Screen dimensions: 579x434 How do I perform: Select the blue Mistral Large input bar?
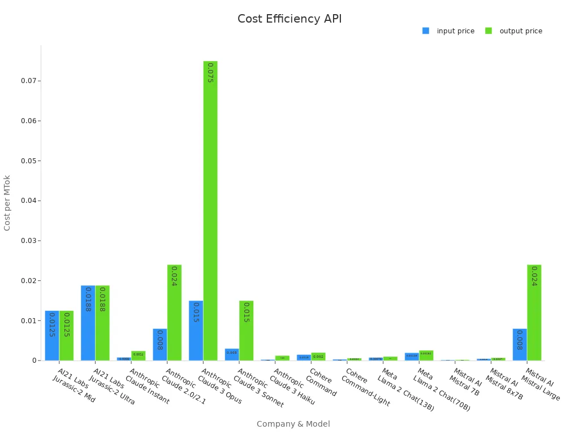[520, 345]
